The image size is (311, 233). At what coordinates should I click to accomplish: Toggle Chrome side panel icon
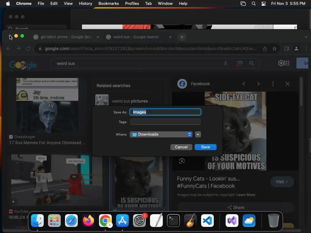pos(287,49)
